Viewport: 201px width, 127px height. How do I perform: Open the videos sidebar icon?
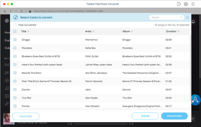tap(7, 96)
